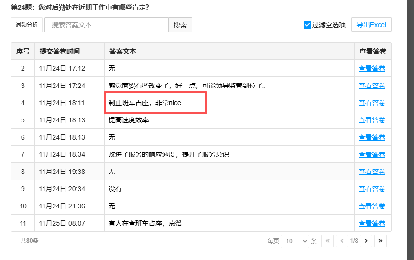Screen dimensions: 414x260
Task: Click the 词频分析 button
Action: click(27, 25)
